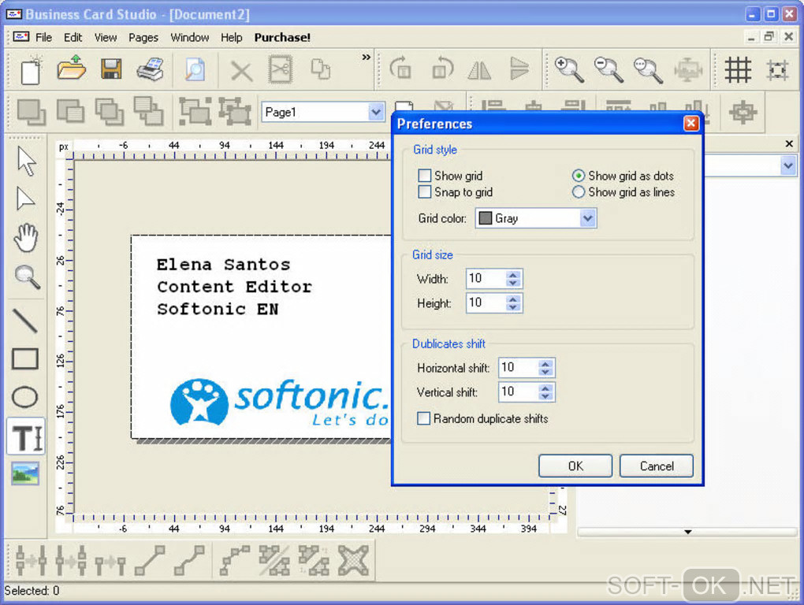Select the ellipse shape tool
This screenshot has height=605, width=804.
24,397
